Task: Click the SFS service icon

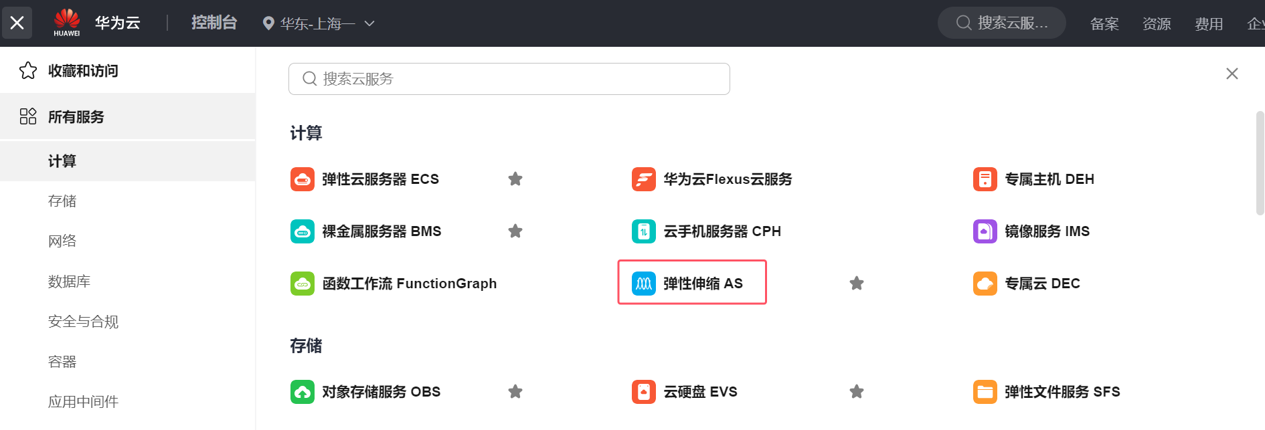Action: 985,392
